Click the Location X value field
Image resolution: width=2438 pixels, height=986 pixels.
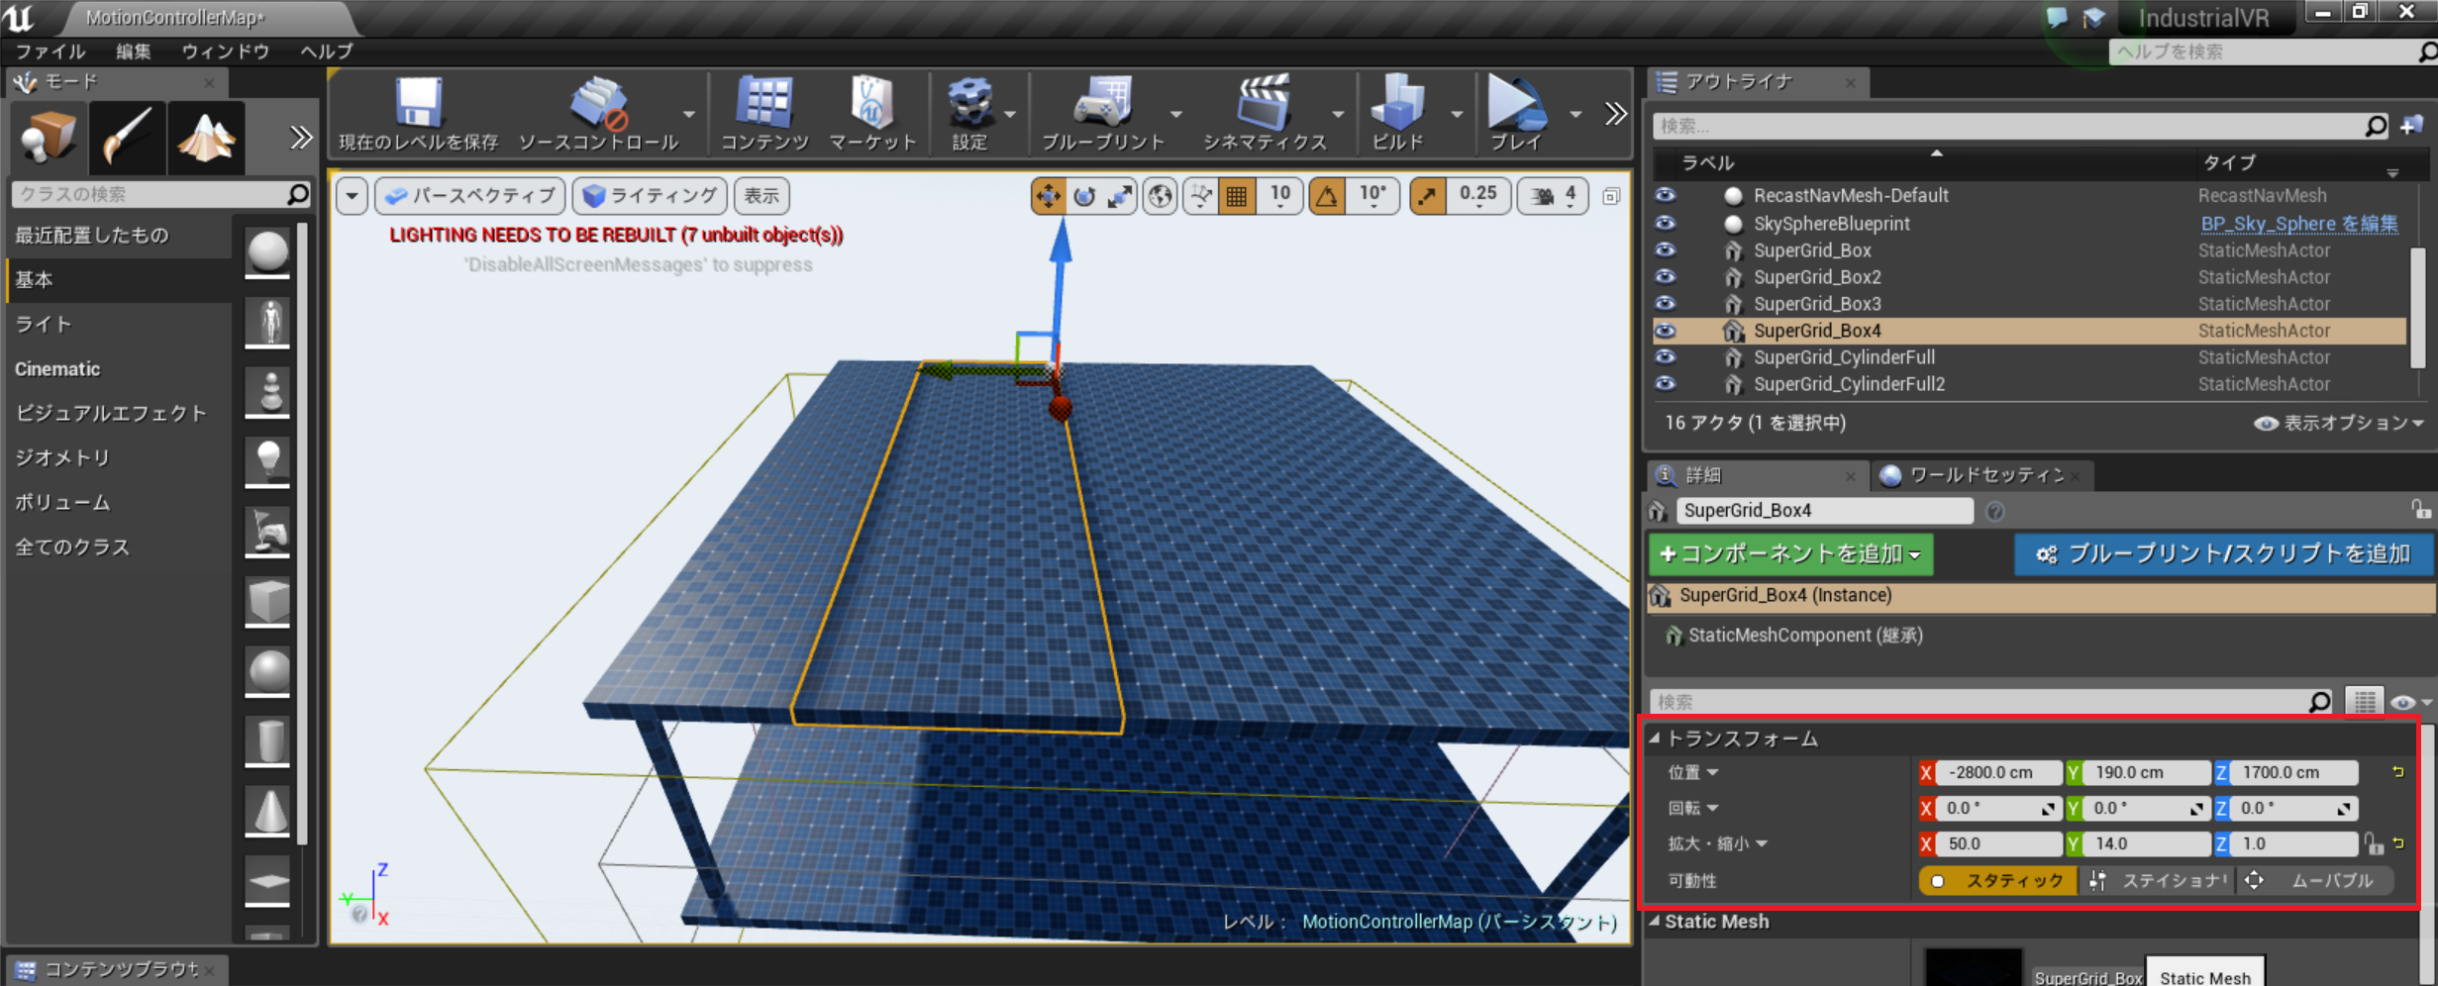coord(1998,772)
